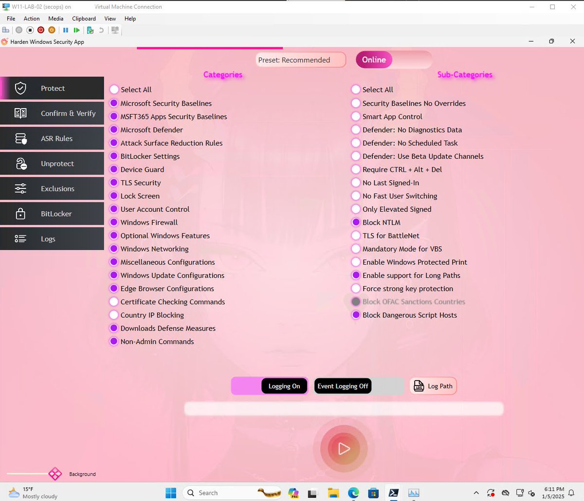Image resolution: width=584 pixels, height=501 pixels.
Task: Enable Mandatory Mode for VBS
Action: [397, 249]
